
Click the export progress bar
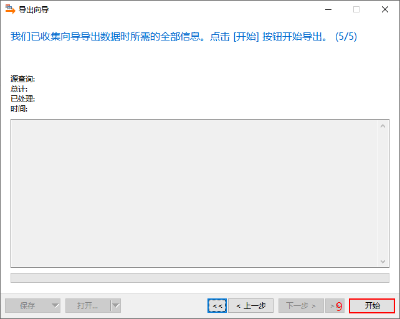tap(200, 278)
